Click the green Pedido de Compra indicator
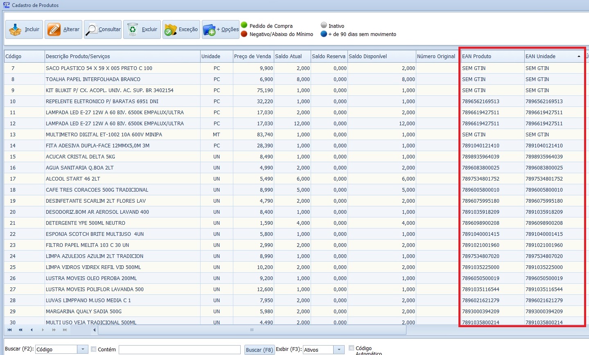 coord(244,25)
